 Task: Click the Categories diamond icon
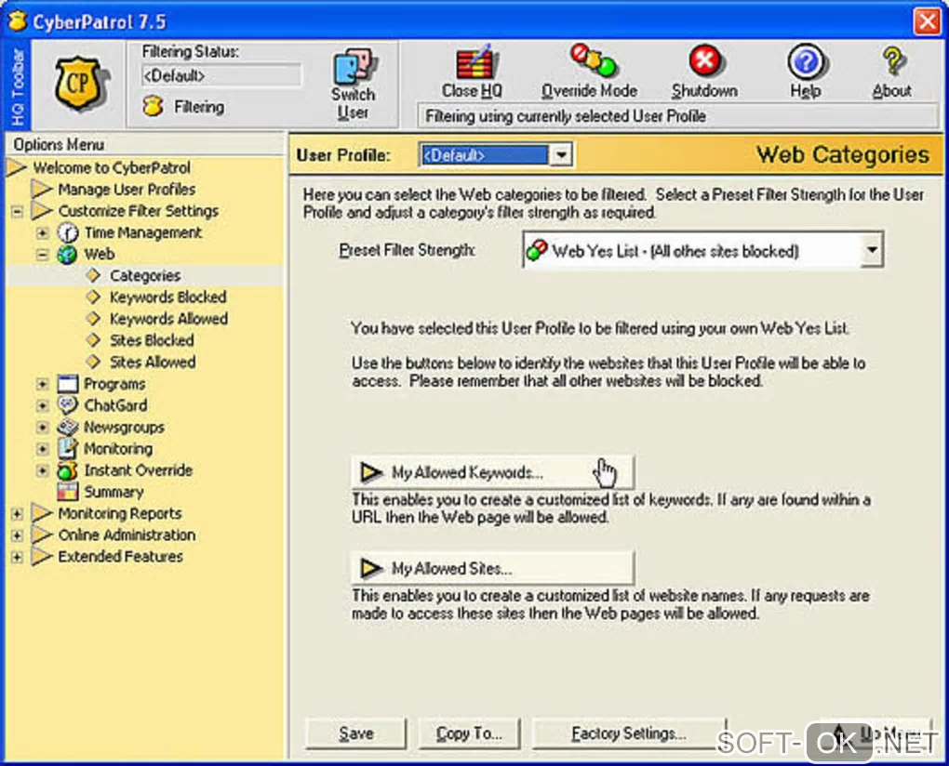click(93, 275)
